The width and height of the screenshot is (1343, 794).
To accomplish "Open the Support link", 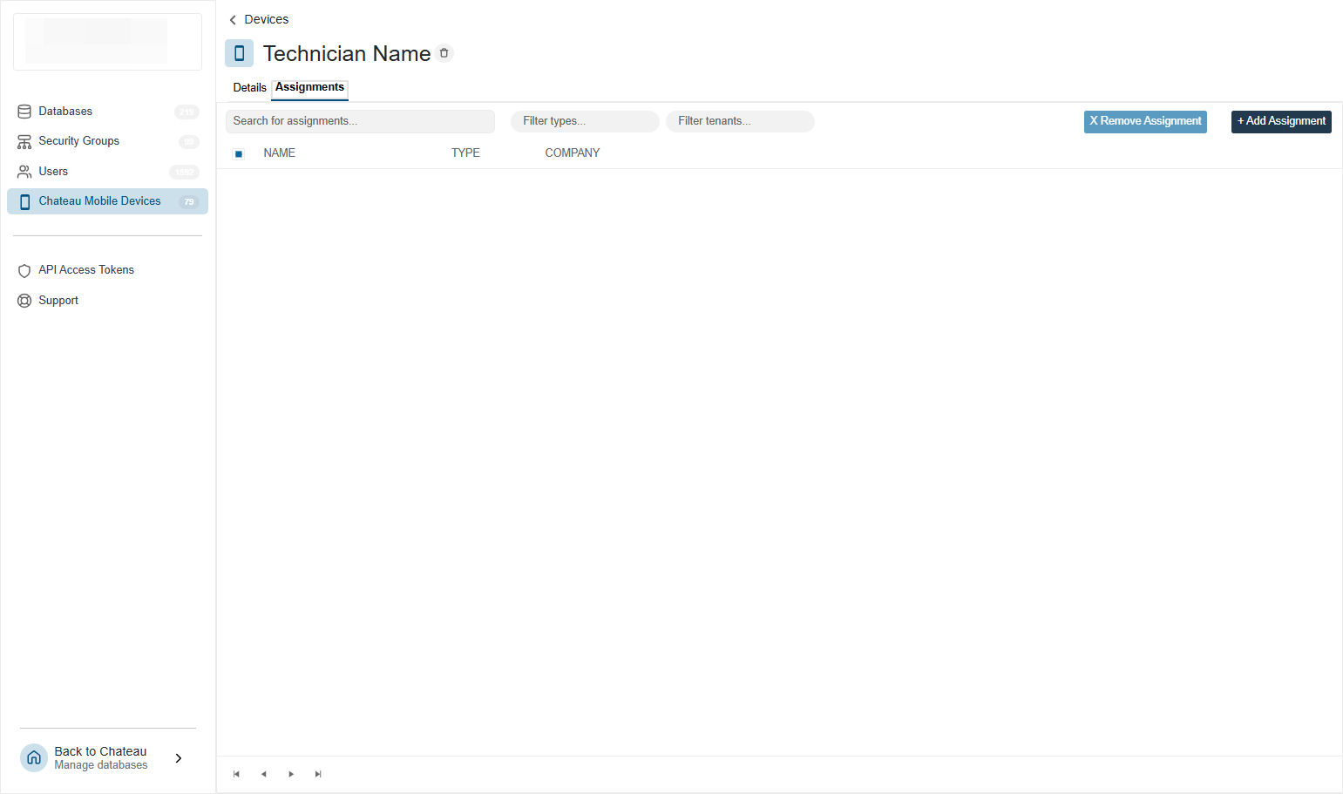I will coord(58,301).
